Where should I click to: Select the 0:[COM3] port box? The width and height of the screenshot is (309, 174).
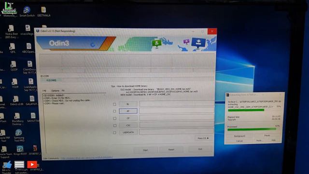(51, 80)
